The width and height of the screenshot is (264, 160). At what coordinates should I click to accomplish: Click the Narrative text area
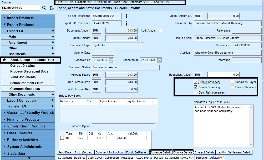coord(224,126)
